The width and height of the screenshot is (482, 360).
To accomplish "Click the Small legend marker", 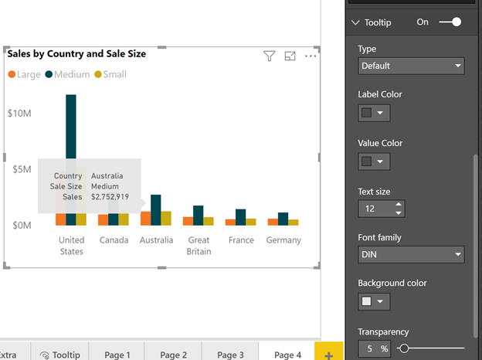I will click(97, 75).
